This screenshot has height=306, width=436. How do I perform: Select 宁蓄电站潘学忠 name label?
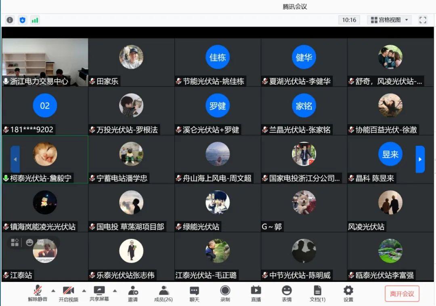click(122, 178)
